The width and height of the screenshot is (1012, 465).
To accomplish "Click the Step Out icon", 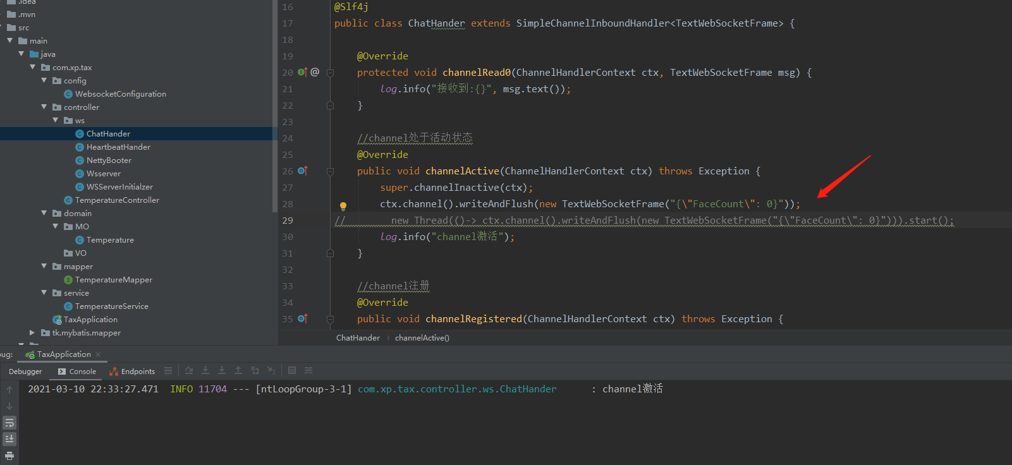I will 238,371.
